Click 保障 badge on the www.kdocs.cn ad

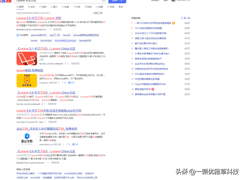click(75, 144)
